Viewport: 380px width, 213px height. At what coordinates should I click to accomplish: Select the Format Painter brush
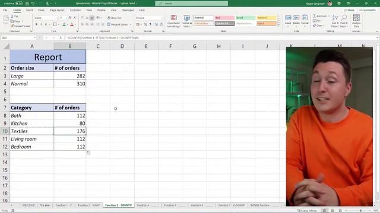tap(12, 26)
